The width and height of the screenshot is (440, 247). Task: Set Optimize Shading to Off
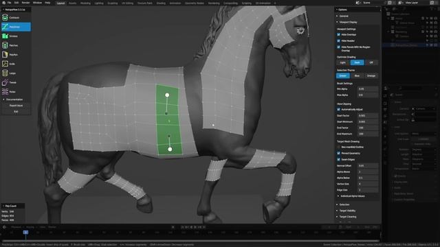[371, 62]
